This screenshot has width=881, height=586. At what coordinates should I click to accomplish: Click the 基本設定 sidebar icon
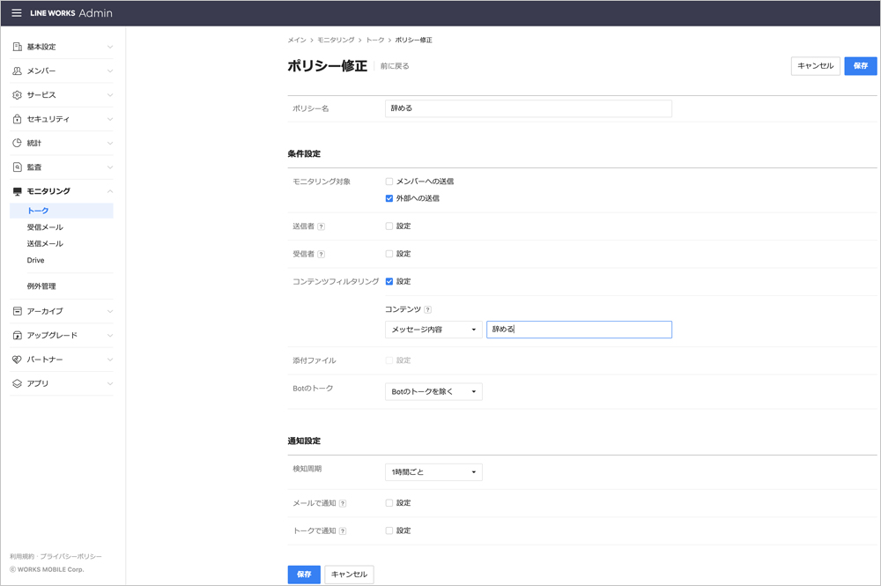[x=17, y=47]
